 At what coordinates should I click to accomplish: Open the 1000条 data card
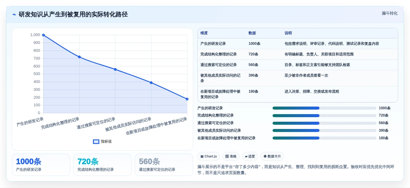41,165
